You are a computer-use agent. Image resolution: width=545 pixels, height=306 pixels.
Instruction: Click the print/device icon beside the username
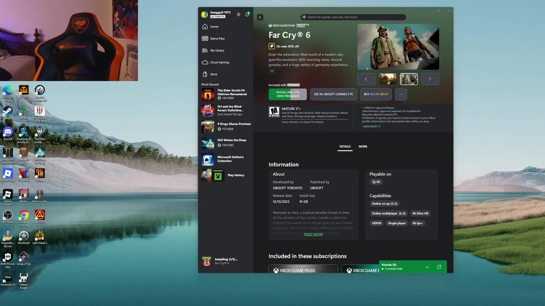[238, 14]
